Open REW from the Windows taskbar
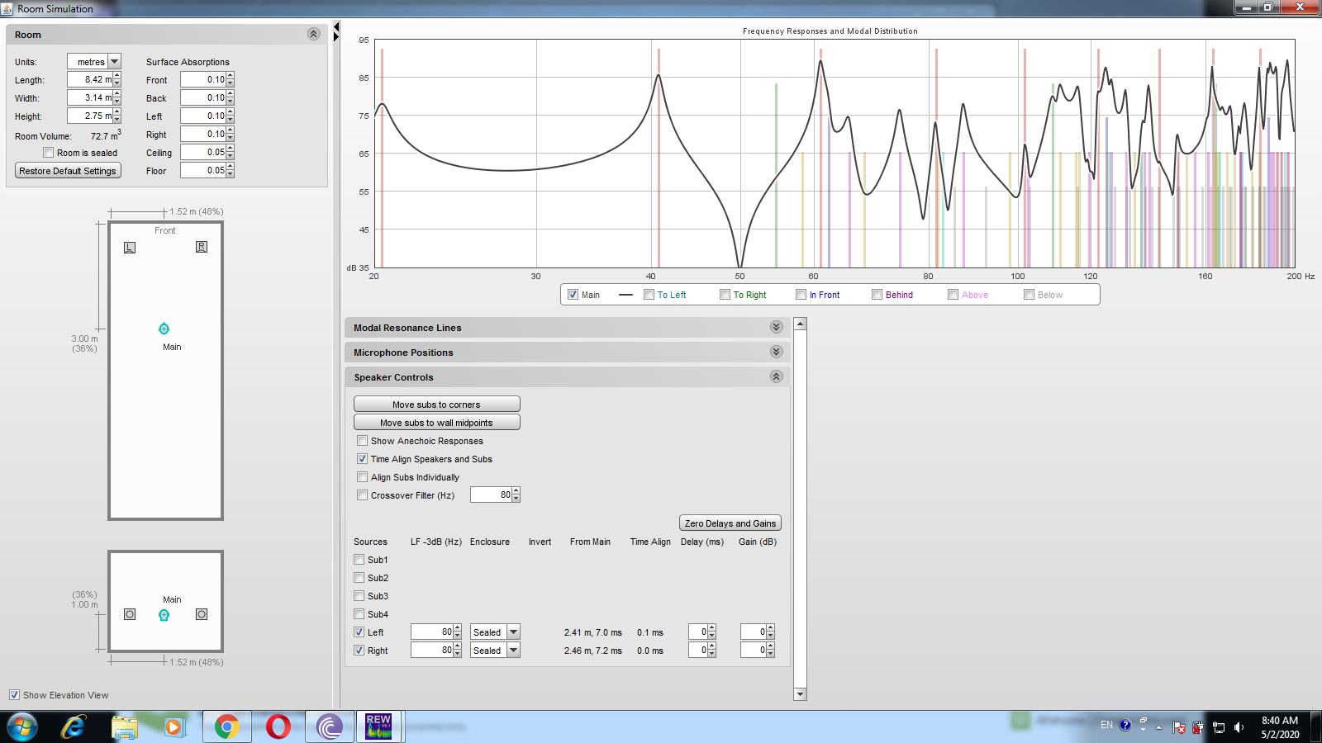 point(378,726)
